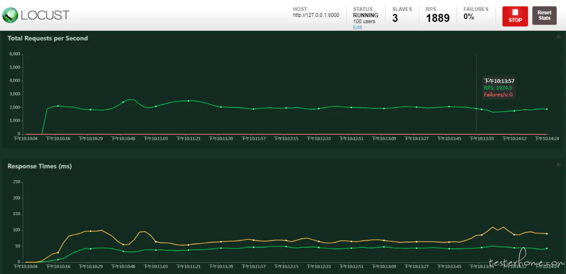Open the Edit link under 100 users
The height and width of the screenshot is (274, 566).
pyautogui.click(x=358, y=27)
